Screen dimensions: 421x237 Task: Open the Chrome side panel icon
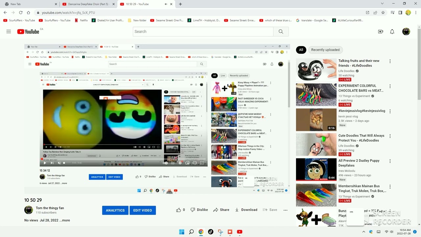[400, 13]
